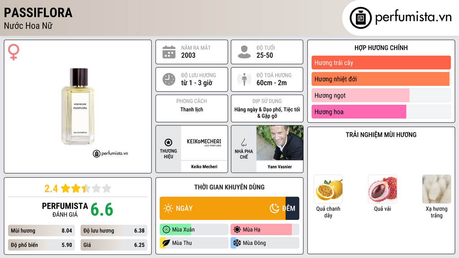Click the lychee note image
This screenshot has height=258, width=459.
382,189
